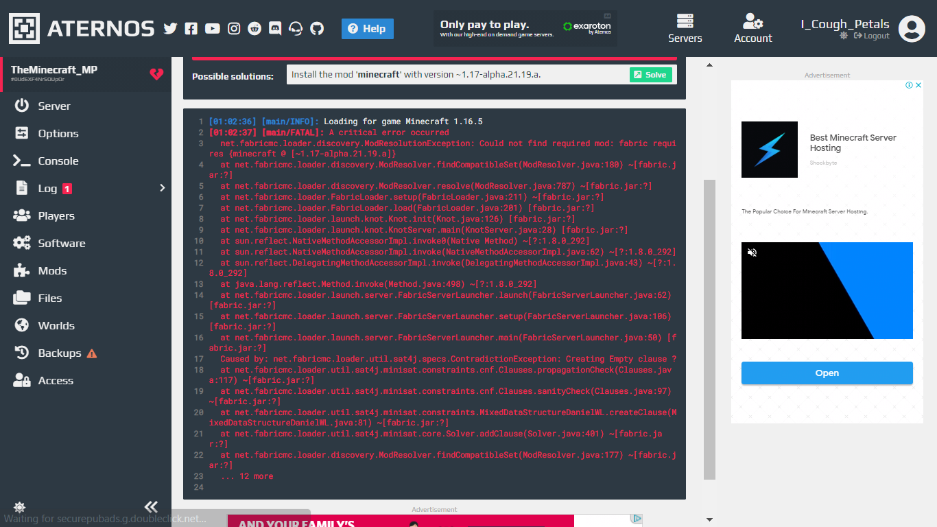937x527 pixels.
Task: Click the I_Cough_Petals username
Action: [845, 24]
